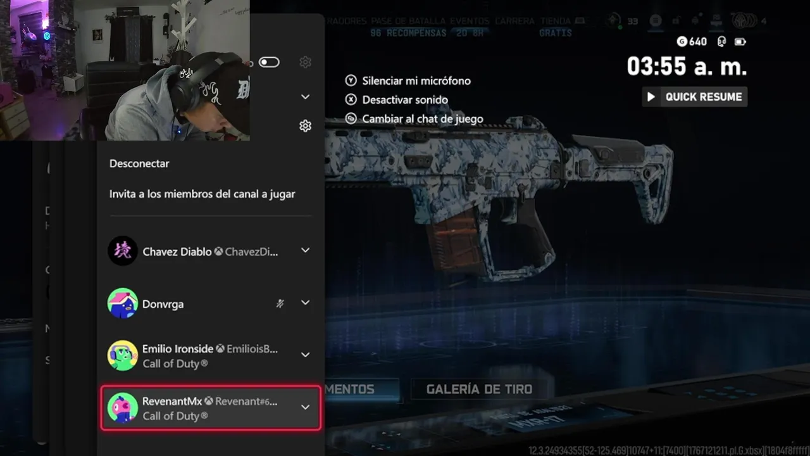The image size is (810, 456).
Task: Click the X button Desactivar sonido icon
Action: point(351,99)
